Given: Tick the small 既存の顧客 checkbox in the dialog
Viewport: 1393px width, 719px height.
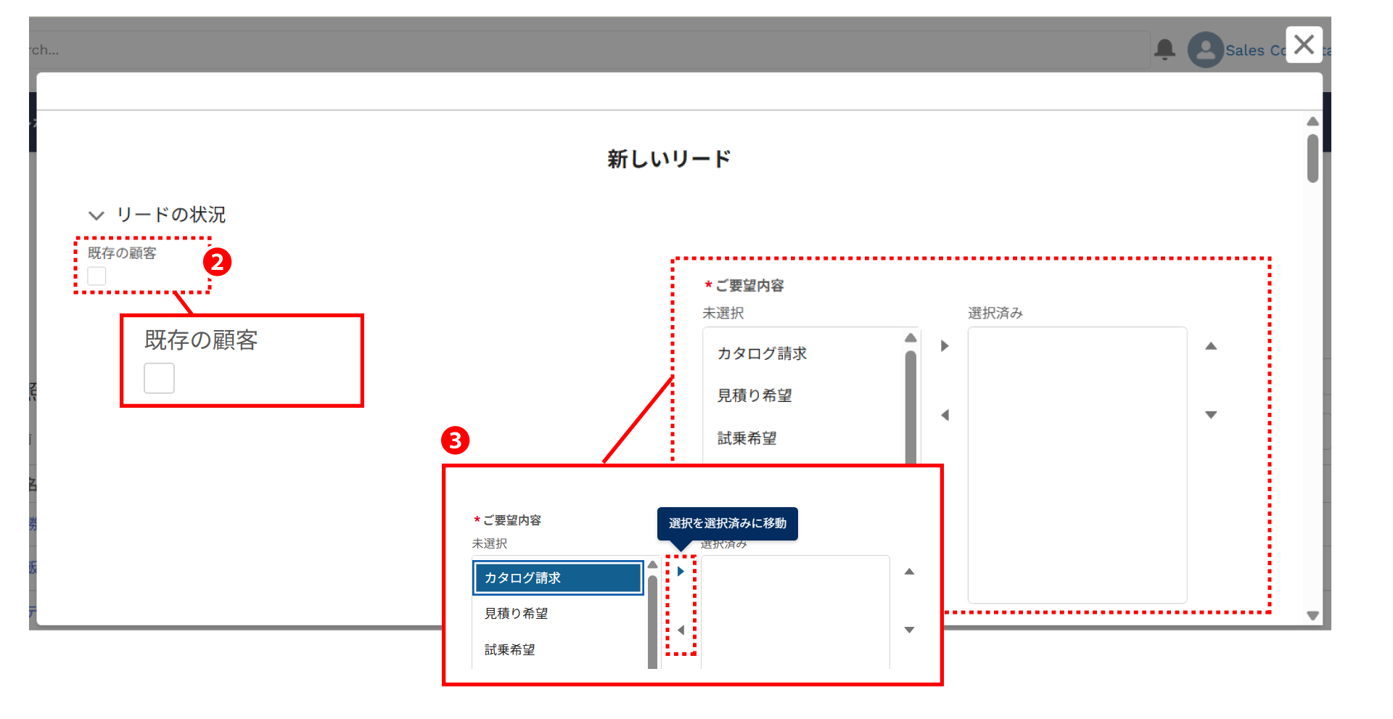Looking at the screenshot, I should coord(96,276).
